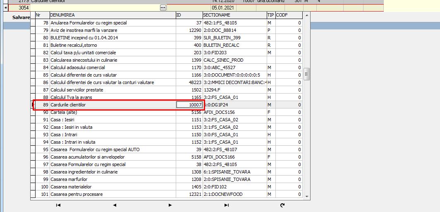Click the CODF column header
Screen dimensions: 440x212
[289, 15]
